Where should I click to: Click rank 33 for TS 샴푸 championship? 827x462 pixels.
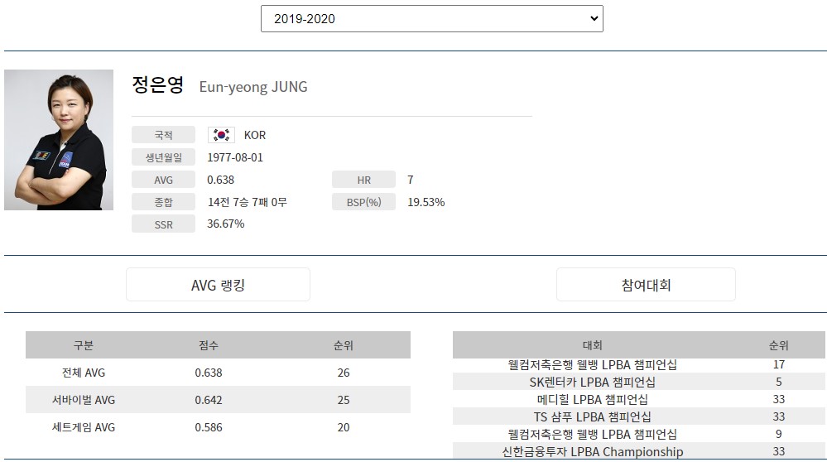(779, 416)
